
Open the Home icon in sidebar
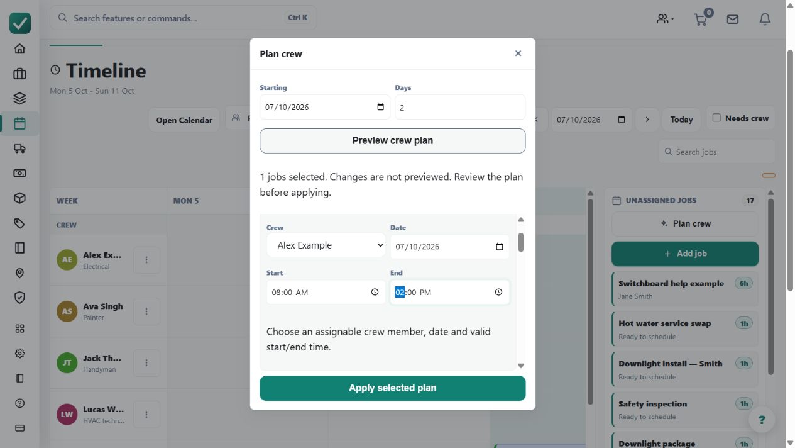pyautogui.click(x=19, y=48)
